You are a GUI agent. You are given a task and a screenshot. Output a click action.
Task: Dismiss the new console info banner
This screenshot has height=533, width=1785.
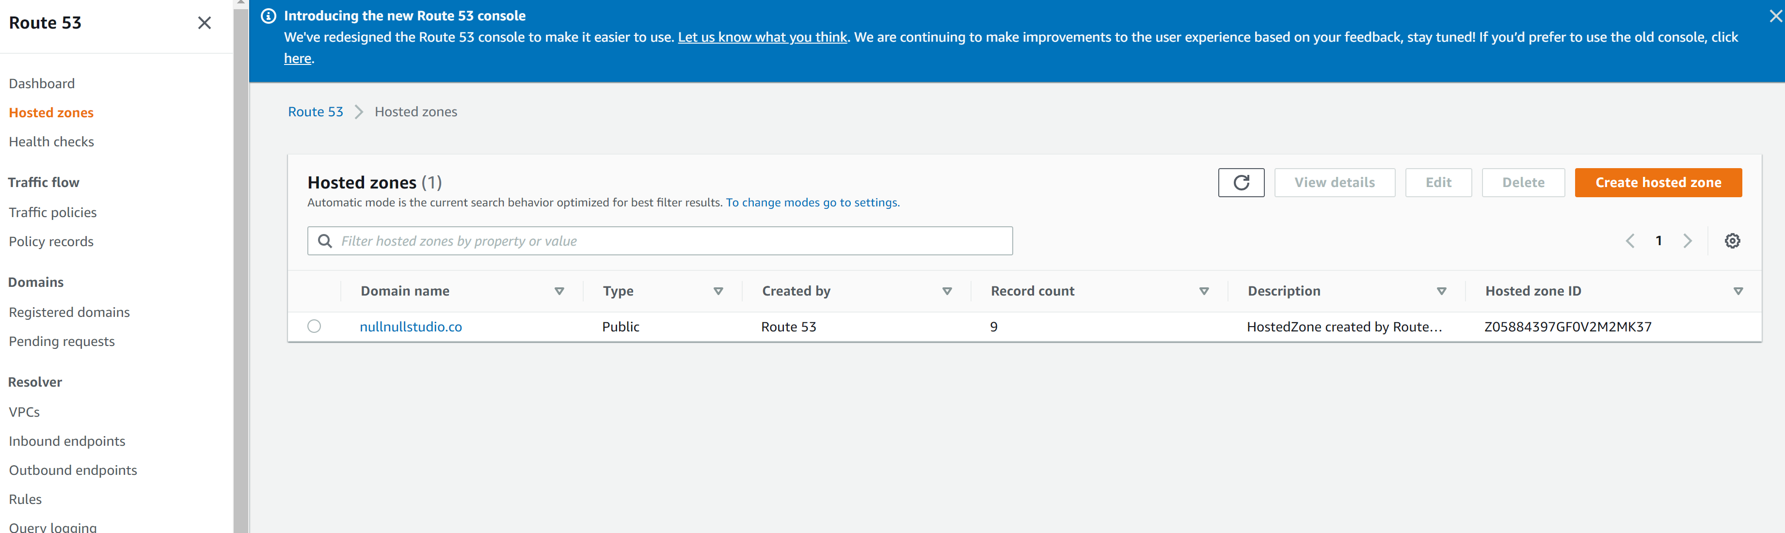(x=1775, y=15)
